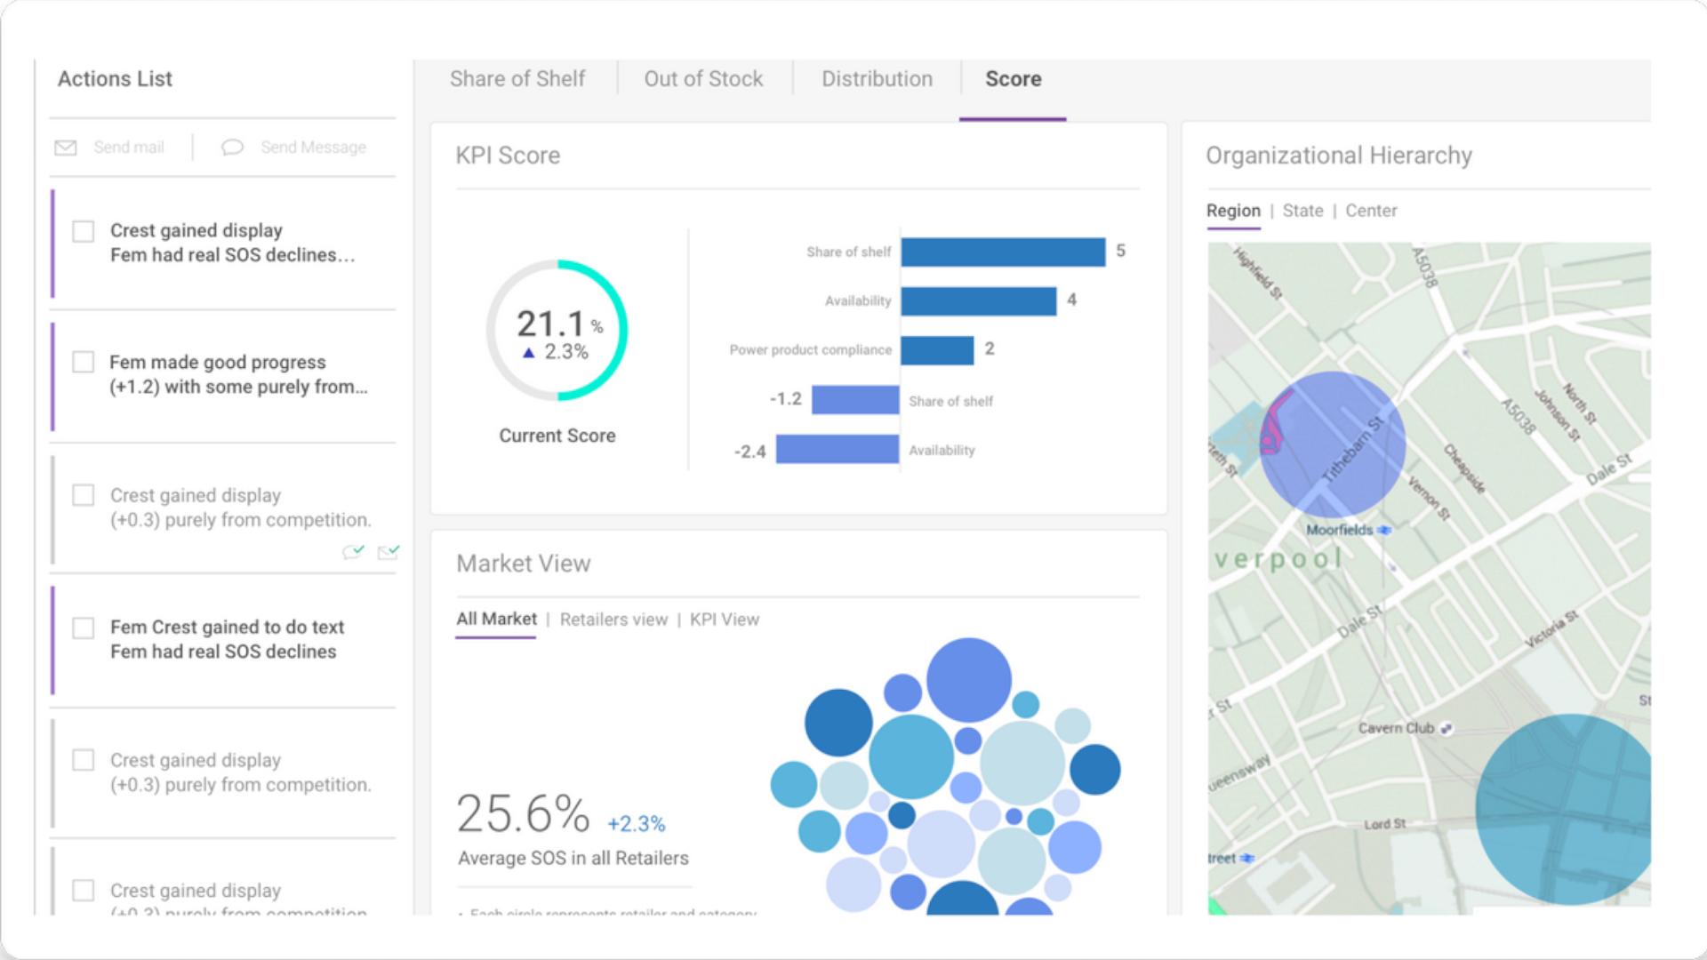The image size is (1707, 960).
Task: Click the message-sent checkmark bubble icon
Action: click(x=353, y=552)
